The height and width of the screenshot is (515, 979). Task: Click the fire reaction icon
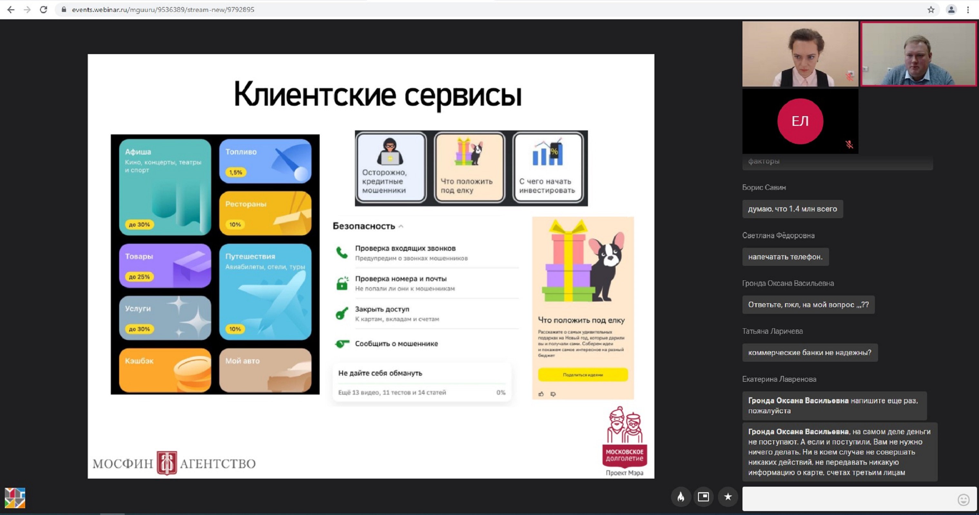pos(681,497)
